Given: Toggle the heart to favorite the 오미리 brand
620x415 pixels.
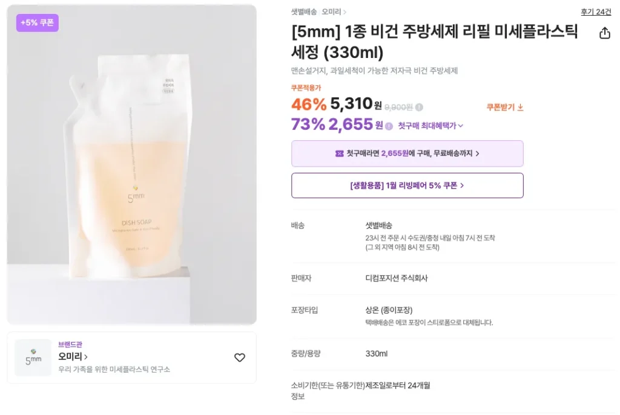Looking at the screenshot, I should click(240, 358).
